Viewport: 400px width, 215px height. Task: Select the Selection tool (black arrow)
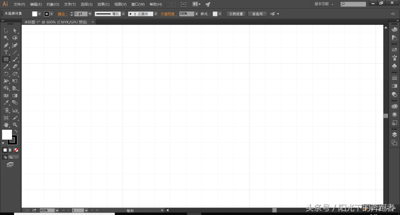point(6,31)
